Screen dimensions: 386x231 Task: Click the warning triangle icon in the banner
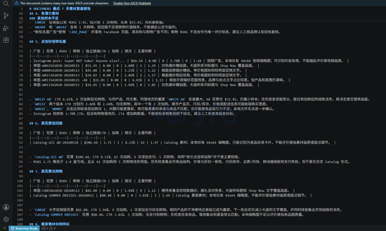tap(17, 3)
